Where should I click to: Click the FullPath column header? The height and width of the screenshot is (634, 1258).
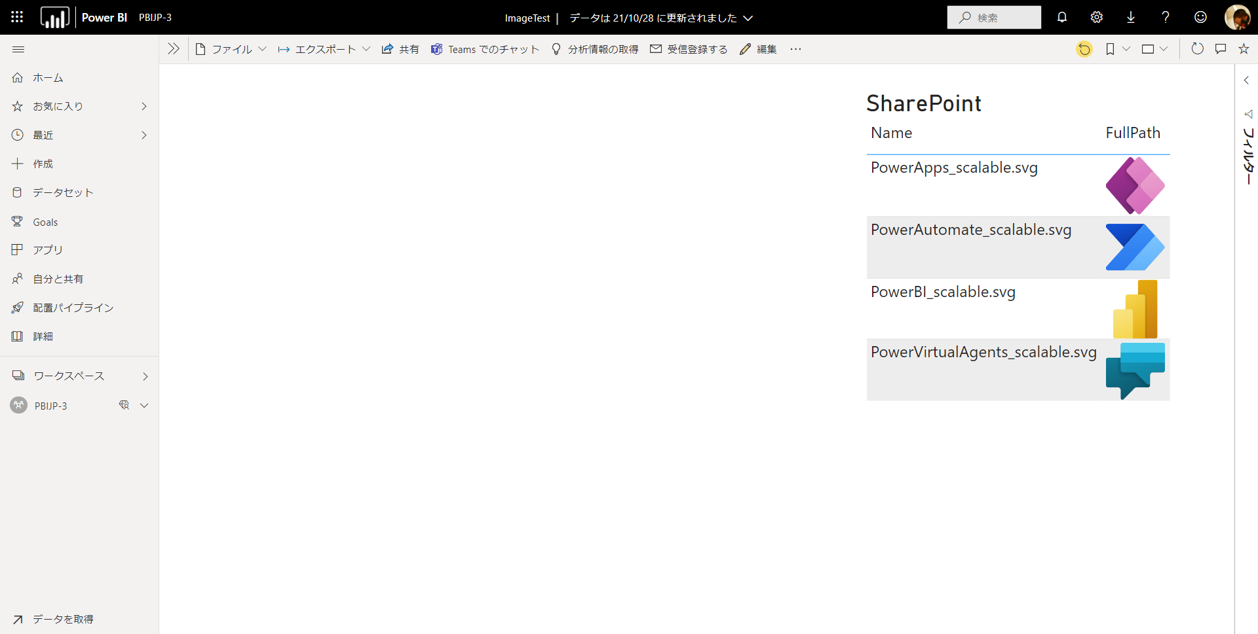click(1133, 133)
